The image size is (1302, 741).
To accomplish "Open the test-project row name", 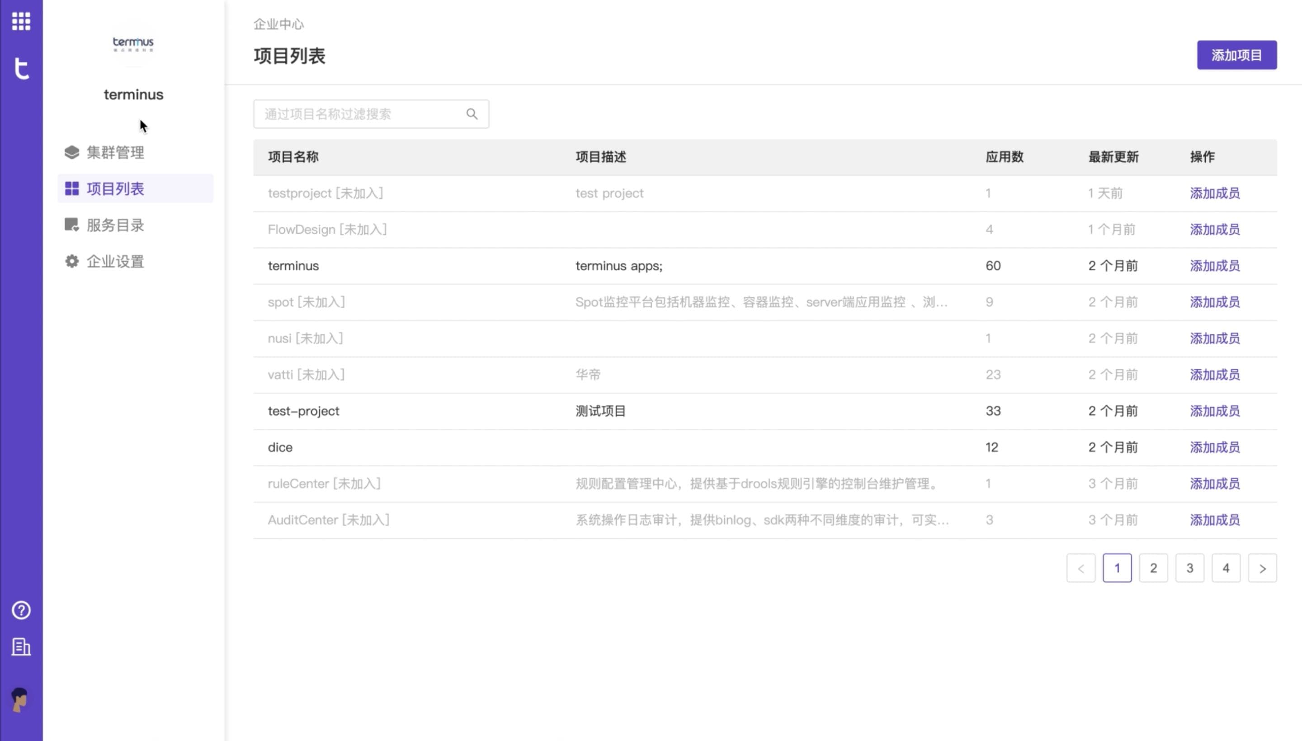I will 303,411.
